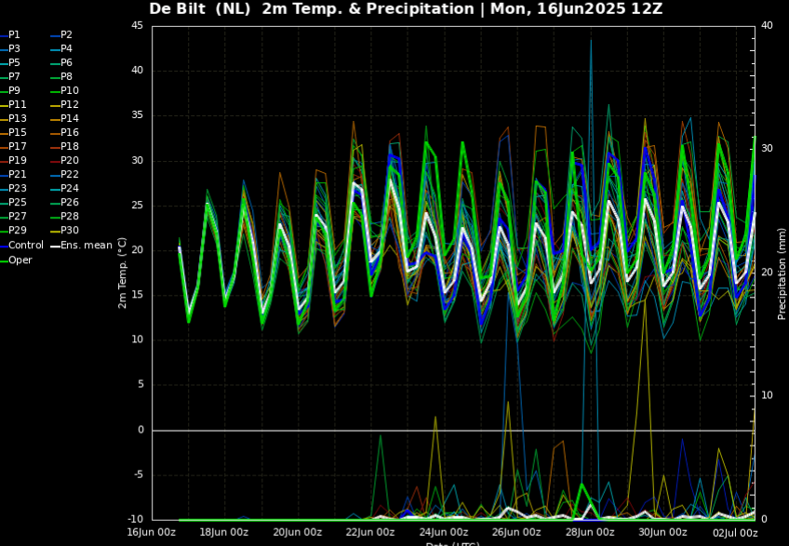This screenshot has width=789, height=546.
Task: Click the 45 temperature axis tick
Action: click(x=137, y=26)
